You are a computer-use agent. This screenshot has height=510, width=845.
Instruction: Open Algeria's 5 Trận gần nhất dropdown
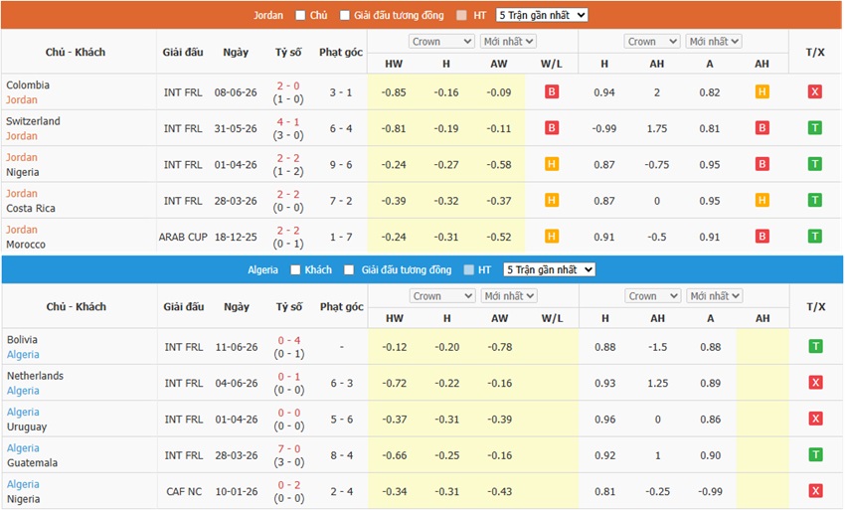pyautogui.click(x=549, y=269)
